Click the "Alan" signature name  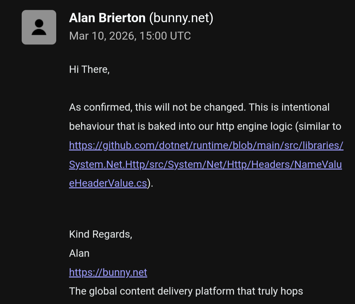click(x=79, y=253)
